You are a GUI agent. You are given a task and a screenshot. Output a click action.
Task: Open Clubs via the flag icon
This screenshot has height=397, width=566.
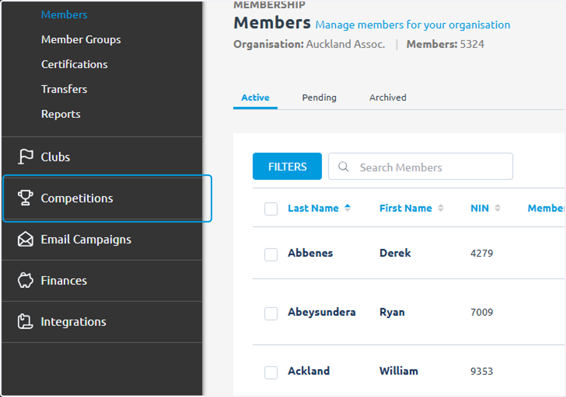click(25, 157)
